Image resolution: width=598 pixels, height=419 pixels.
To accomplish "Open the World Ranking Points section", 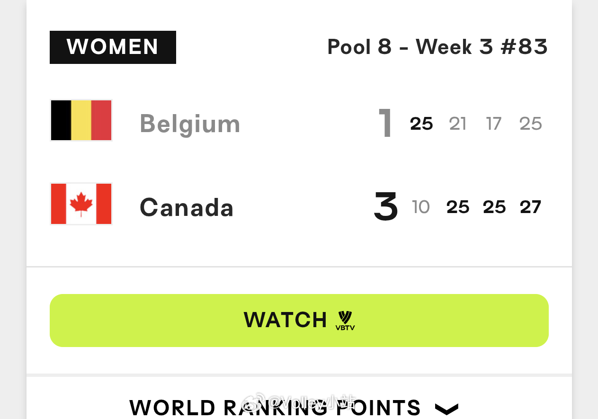I will pos(294,408).
